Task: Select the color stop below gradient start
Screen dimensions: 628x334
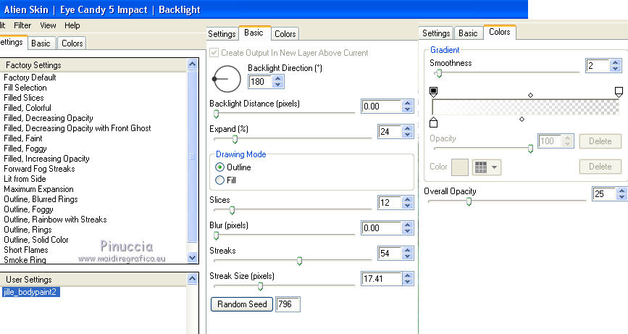Action: 433,122
